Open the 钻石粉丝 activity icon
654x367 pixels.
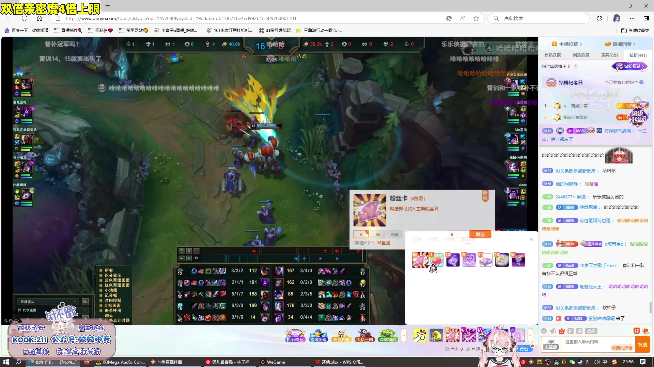pos(295,335)
